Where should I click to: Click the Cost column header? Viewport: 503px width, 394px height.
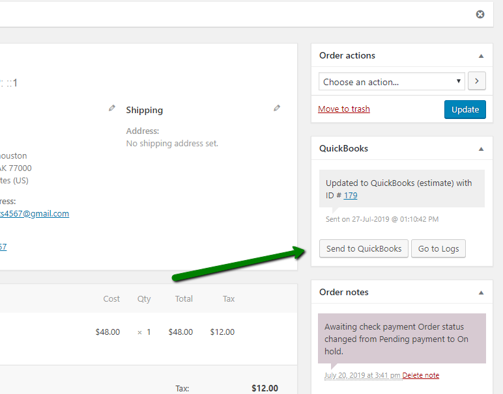click(111, 298)
